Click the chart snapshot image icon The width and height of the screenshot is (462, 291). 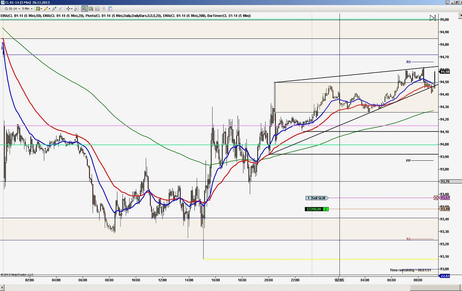point(97,8)
